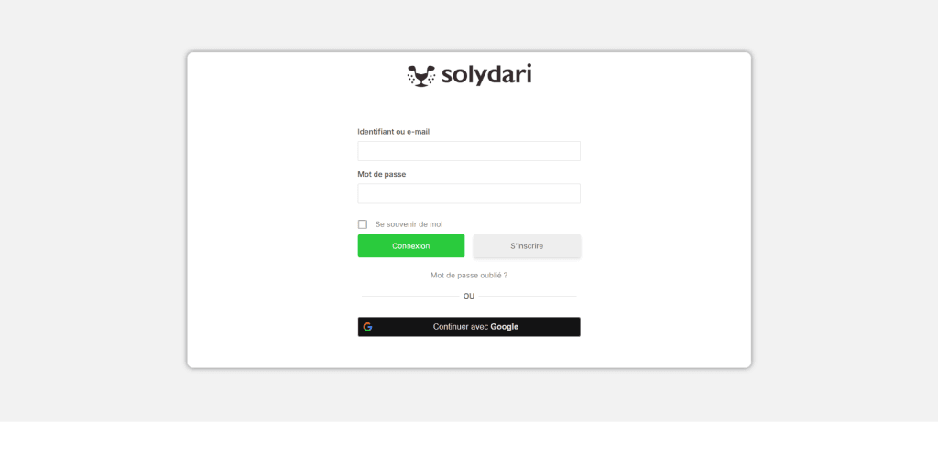The width and height of the screenshot is (938, 467).
Task: Focus the Identifiant ou e-mail input field
Action: [469, 151]
